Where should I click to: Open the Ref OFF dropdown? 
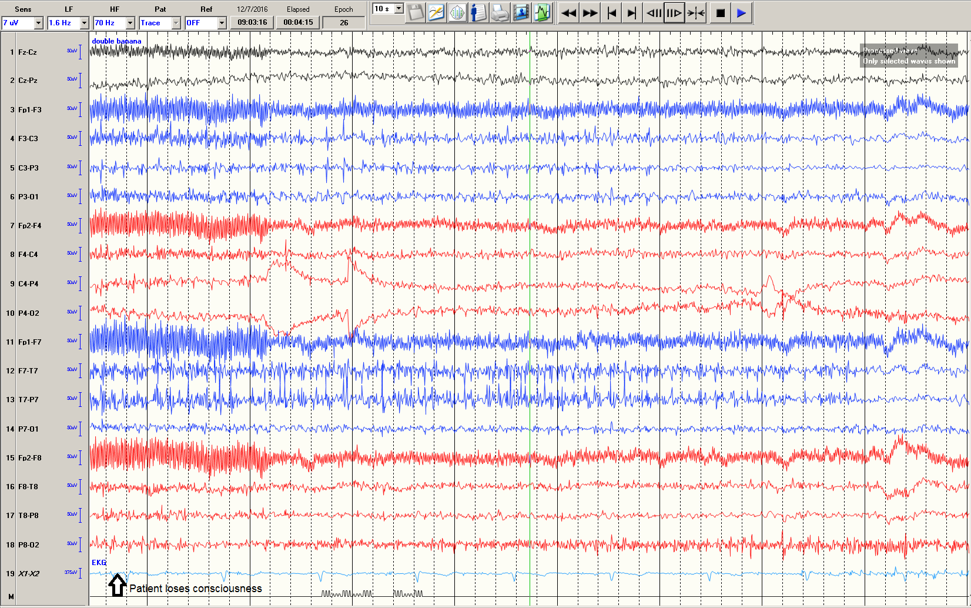[x=222, y=23]
